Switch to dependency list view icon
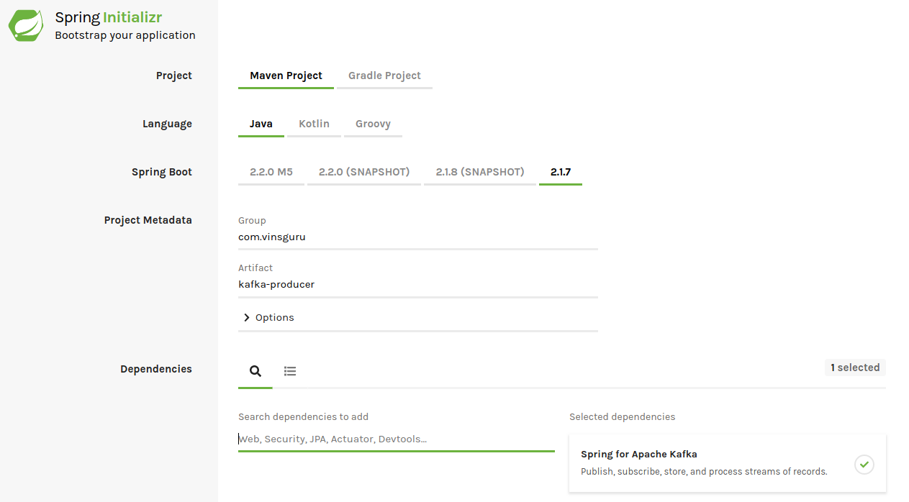The image size is (909, 502). (290, 371)
